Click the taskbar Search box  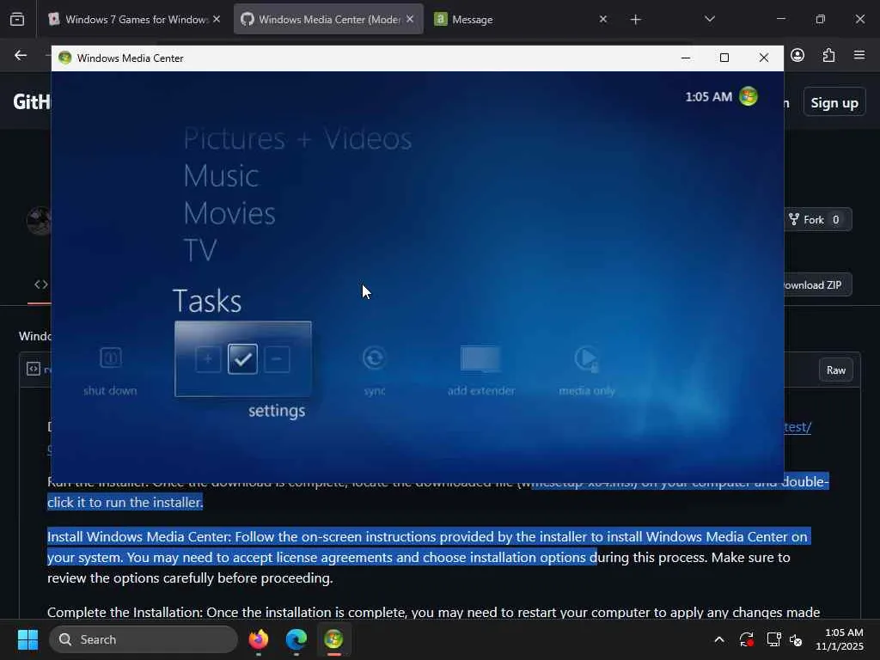tap(144, 639)
